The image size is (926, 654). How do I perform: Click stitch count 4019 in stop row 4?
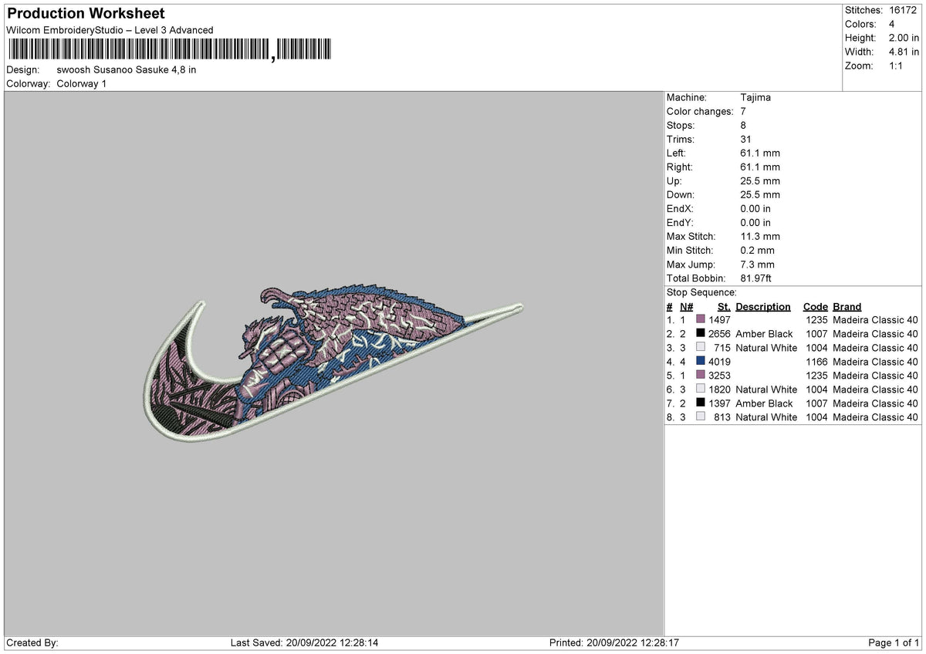point(719,362)
